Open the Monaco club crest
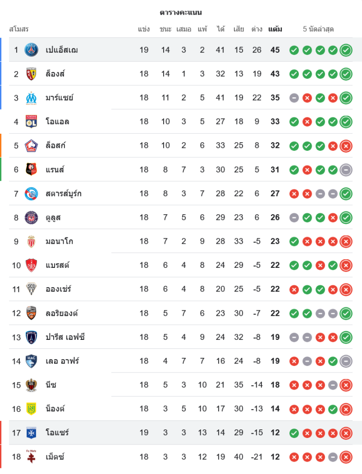 (31, 241)
